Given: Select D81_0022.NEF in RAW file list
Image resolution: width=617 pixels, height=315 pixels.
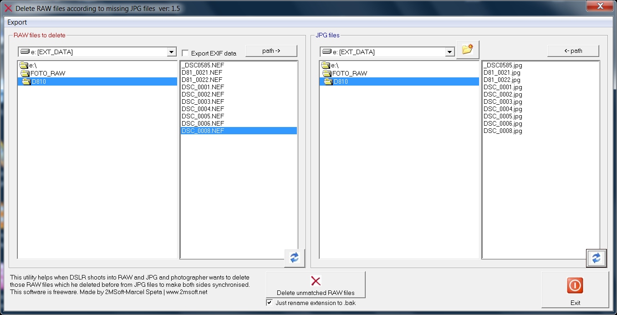Looking at the screenshot, I should 239,80.
